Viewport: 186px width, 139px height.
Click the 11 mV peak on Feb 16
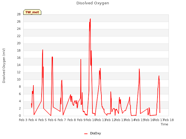159,76
